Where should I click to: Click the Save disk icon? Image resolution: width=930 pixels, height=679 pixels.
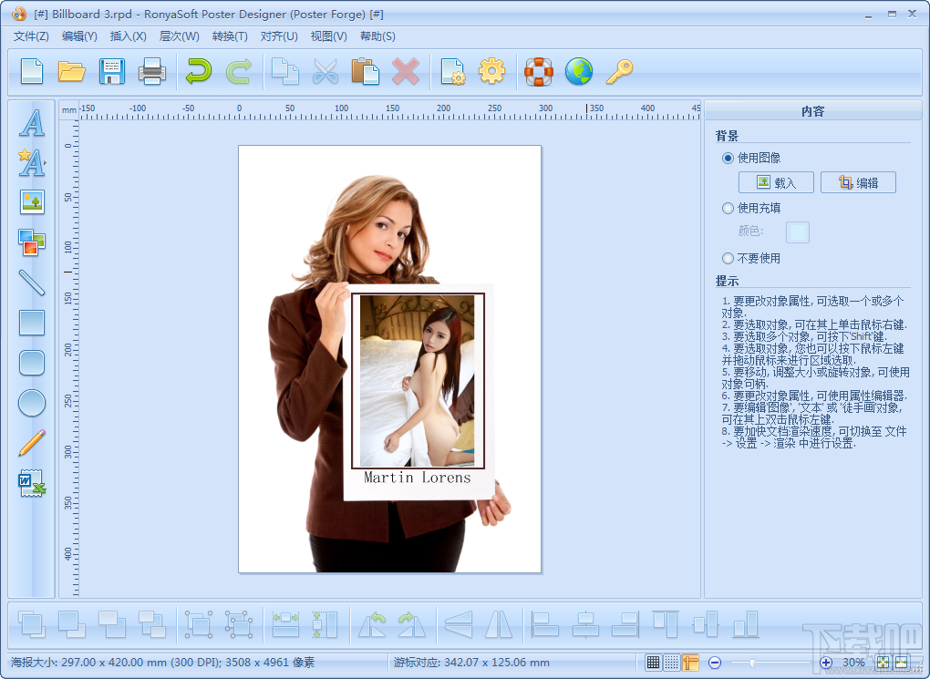111,71
